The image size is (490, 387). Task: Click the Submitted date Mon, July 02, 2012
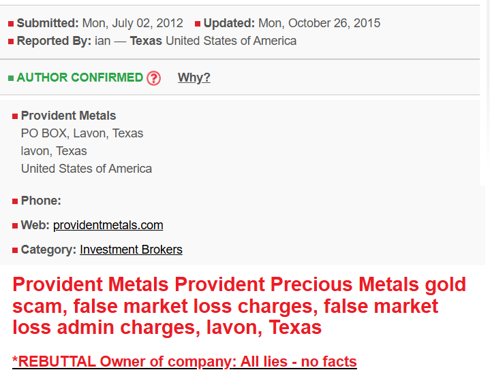[x=132, y=23]
